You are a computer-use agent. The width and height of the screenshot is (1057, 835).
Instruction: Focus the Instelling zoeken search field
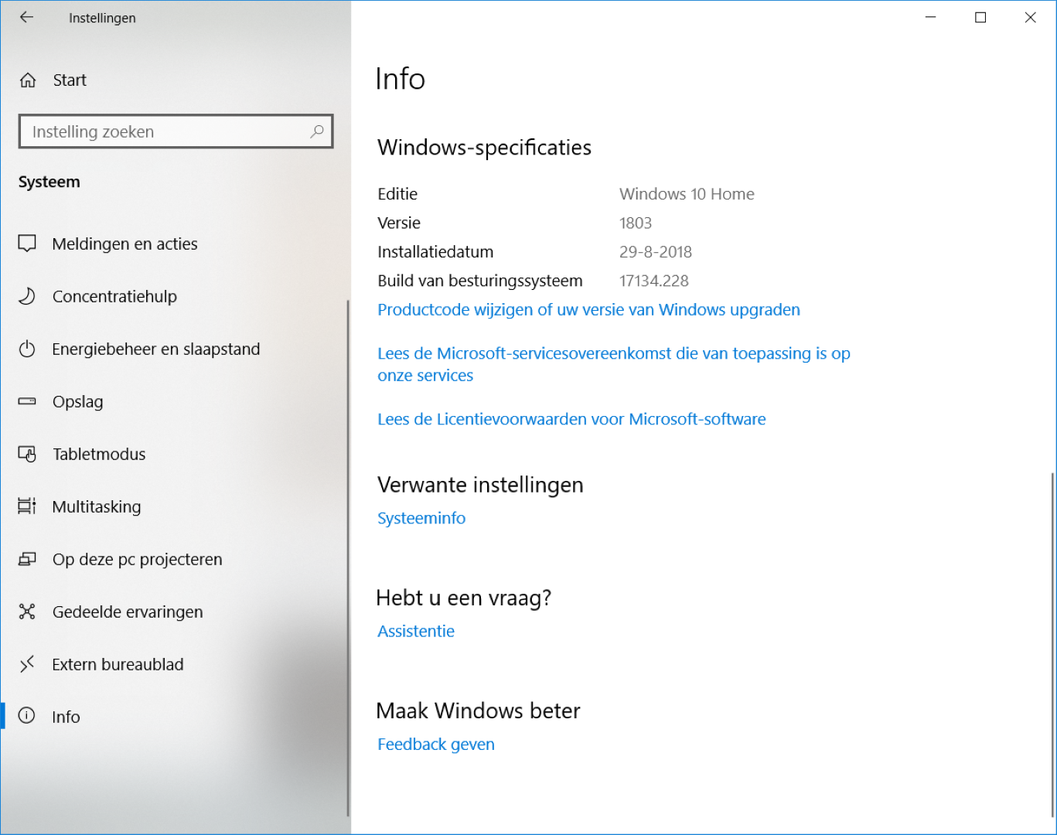click(176, 131)
